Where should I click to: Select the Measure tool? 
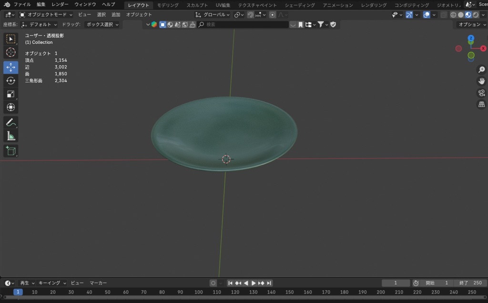point(10,136)
